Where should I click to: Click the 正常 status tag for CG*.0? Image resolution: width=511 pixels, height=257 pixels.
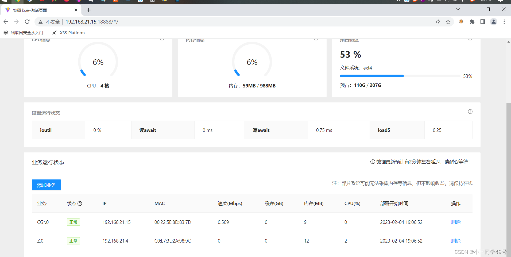click(x=73, y=222)
